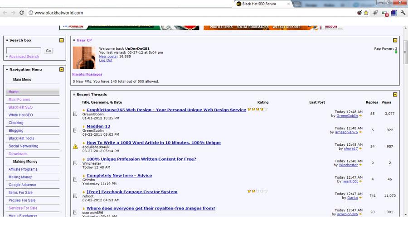
Task: Go to first unread post arrow of Madden 12
Action: click(x=84, y=127)
